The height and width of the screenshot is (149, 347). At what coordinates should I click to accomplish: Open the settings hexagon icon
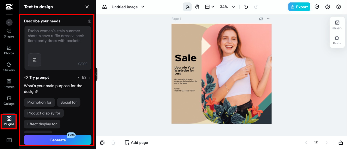tap(339, 7)
